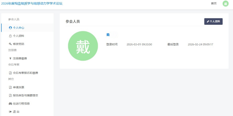This screenshot has width=233, height=116.
Task: Click the large green 戴 profile picture
Action: [x=83, y=46]
